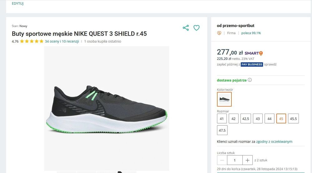The height and width of the screenshot is (173, 312).
Task: Decrease quantity with minus button
Action: pos(222,160)
